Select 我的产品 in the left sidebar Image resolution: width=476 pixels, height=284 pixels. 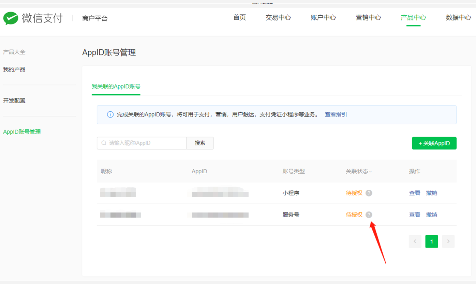14,69
